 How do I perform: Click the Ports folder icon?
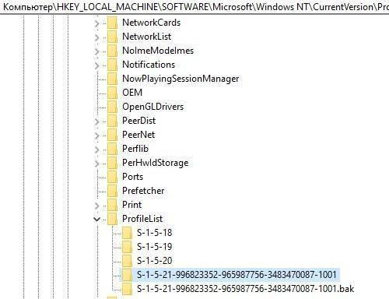112,177
